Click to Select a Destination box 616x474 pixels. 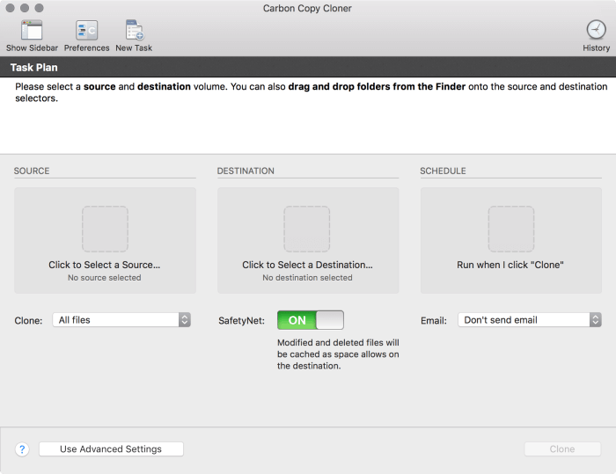tap(308, 240)
